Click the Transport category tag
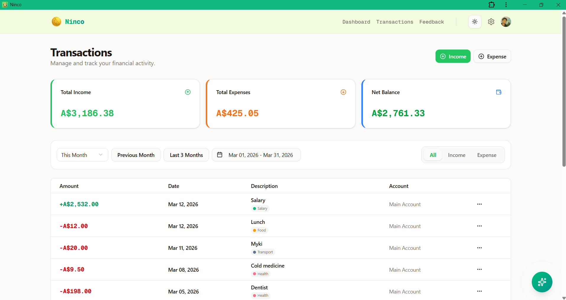This screenshot has height=300, width=566. [263, 252]
